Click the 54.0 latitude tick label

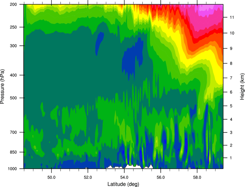point(124,178)
